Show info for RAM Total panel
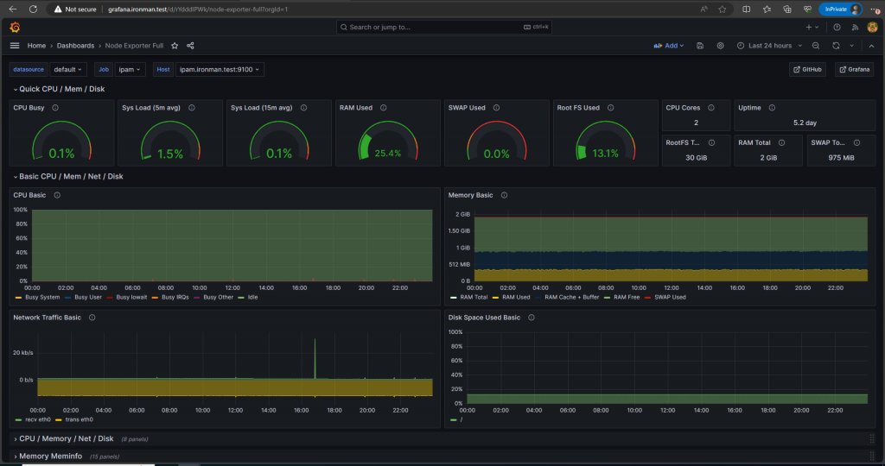Screen dimensions: 885x466 pos(781,142)
